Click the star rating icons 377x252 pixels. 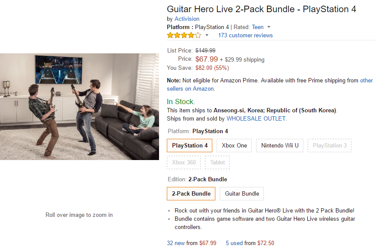click(184, 35)
